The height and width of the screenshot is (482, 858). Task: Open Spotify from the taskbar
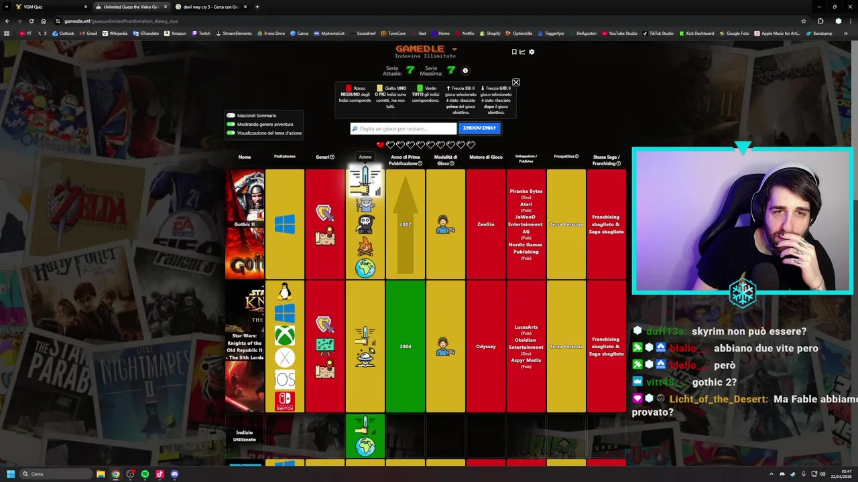pyautogui.click(x=145, y=474)
